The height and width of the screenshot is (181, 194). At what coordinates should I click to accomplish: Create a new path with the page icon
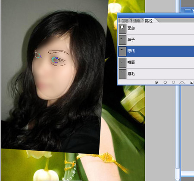pyautogui.click(x=191, y=83)
